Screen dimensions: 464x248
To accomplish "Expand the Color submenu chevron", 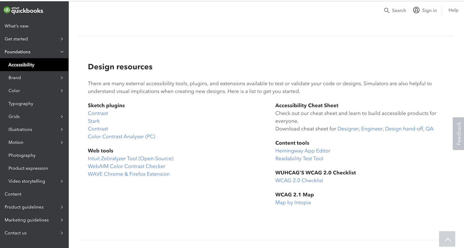I will [62, 91].
